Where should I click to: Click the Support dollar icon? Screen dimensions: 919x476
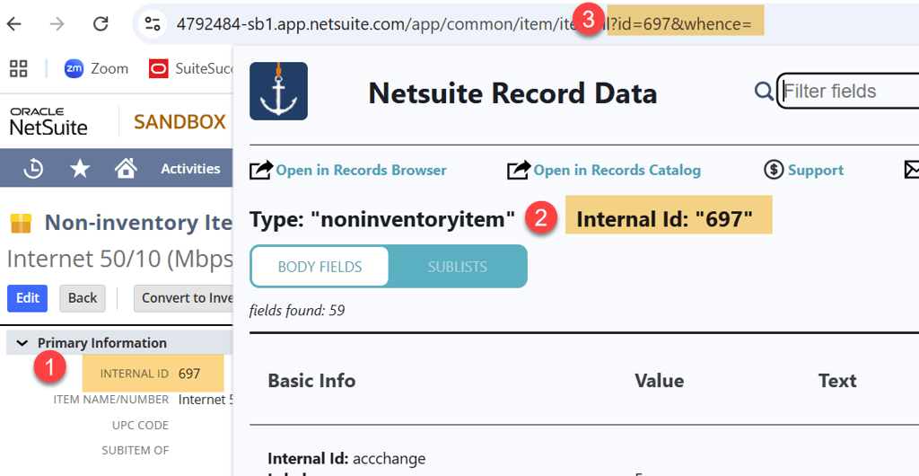tap(774, 170)
